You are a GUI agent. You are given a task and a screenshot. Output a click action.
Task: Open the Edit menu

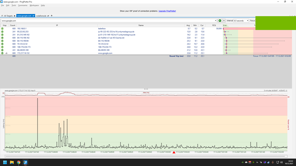7,5
